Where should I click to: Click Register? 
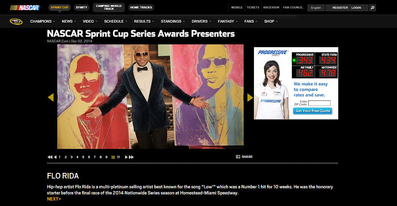340,8
